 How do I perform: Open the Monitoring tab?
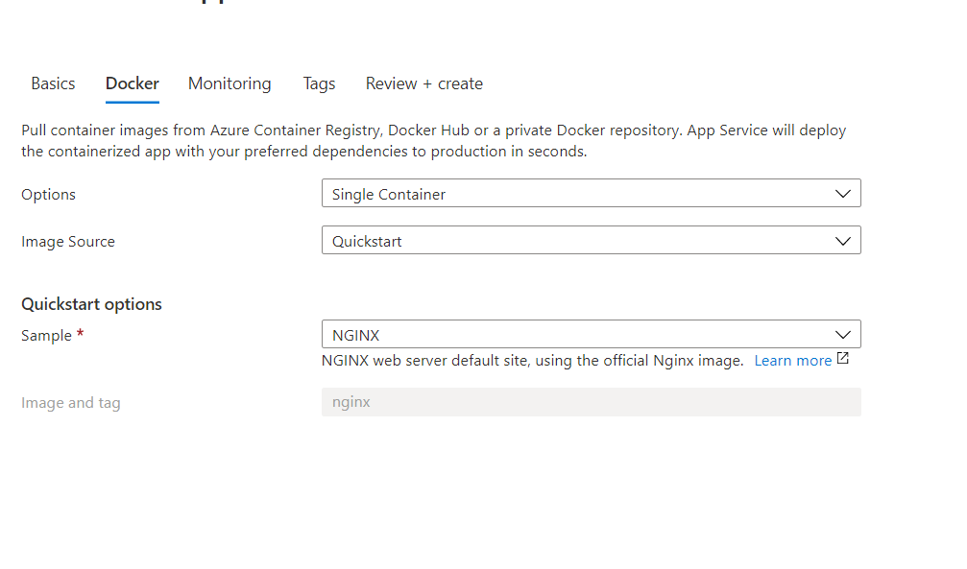[x=230, y=83]
